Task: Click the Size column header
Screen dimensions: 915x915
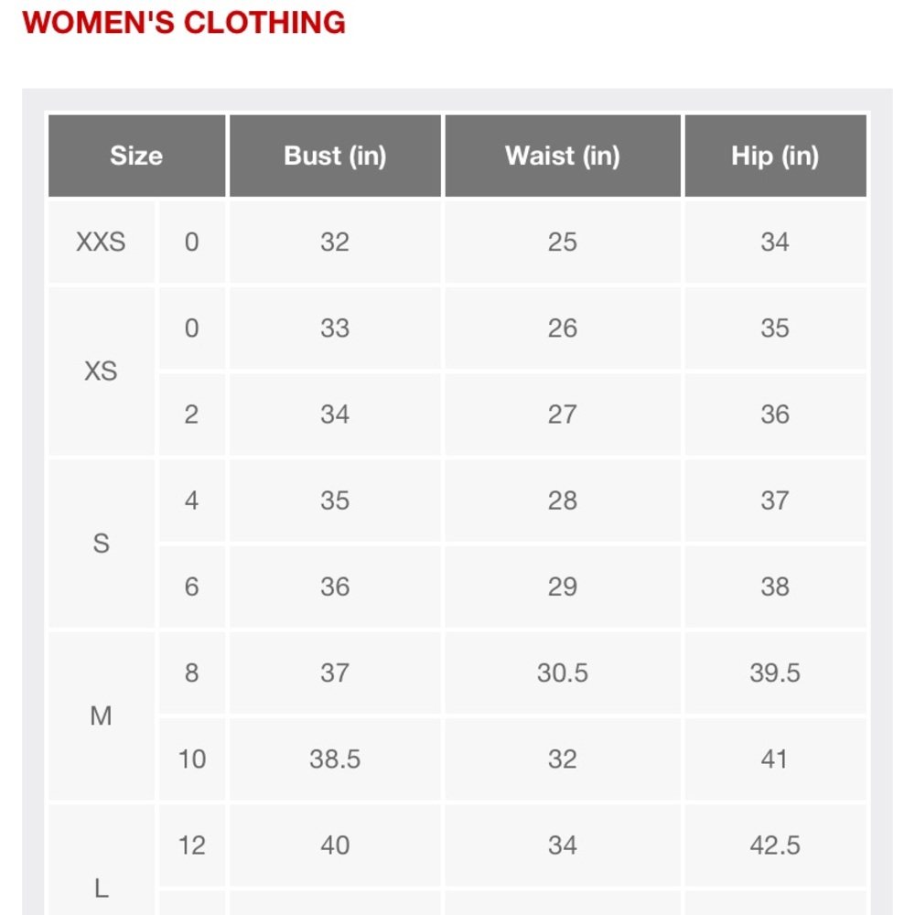Action: (x=136, y=156)
